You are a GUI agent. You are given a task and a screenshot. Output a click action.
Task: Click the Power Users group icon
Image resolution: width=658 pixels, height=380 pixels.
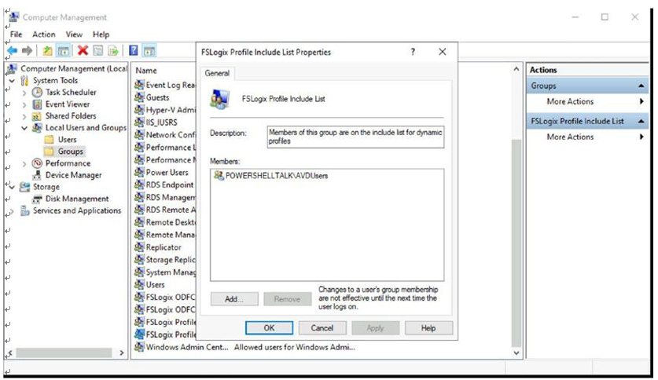tap(139, 172)
